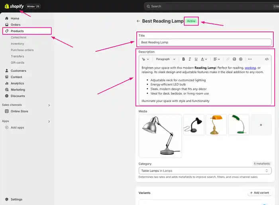This screenshot has height=205, width=279.
Task: Go back using the left arrow
Action: 138,21
